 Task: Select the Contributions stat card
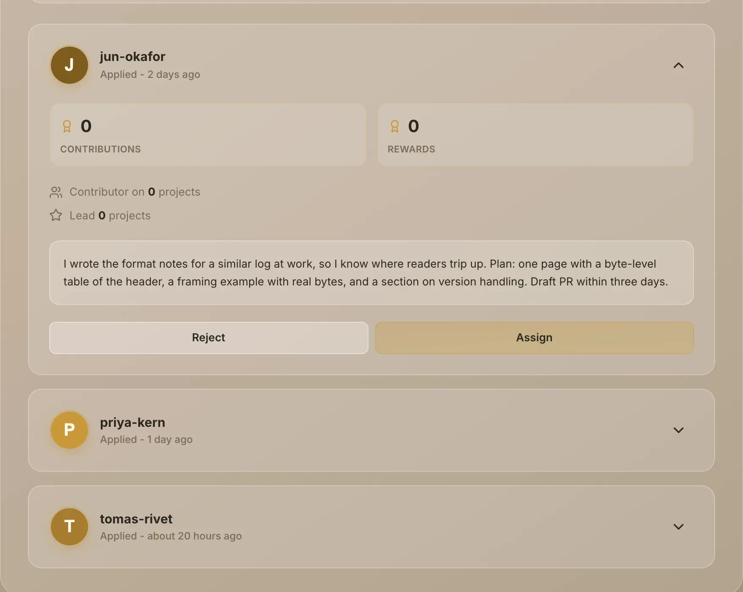pyautogui.click(x=208, y=135)
